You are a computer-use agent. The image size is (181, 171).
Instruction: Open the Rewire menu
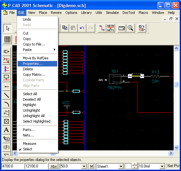(x=56, y=13)
